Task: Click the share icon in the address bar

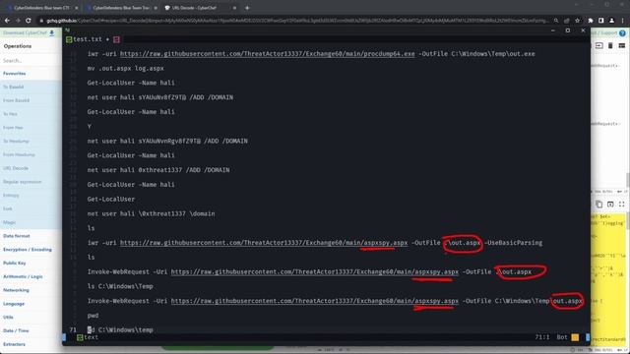Action: [567, 21]
